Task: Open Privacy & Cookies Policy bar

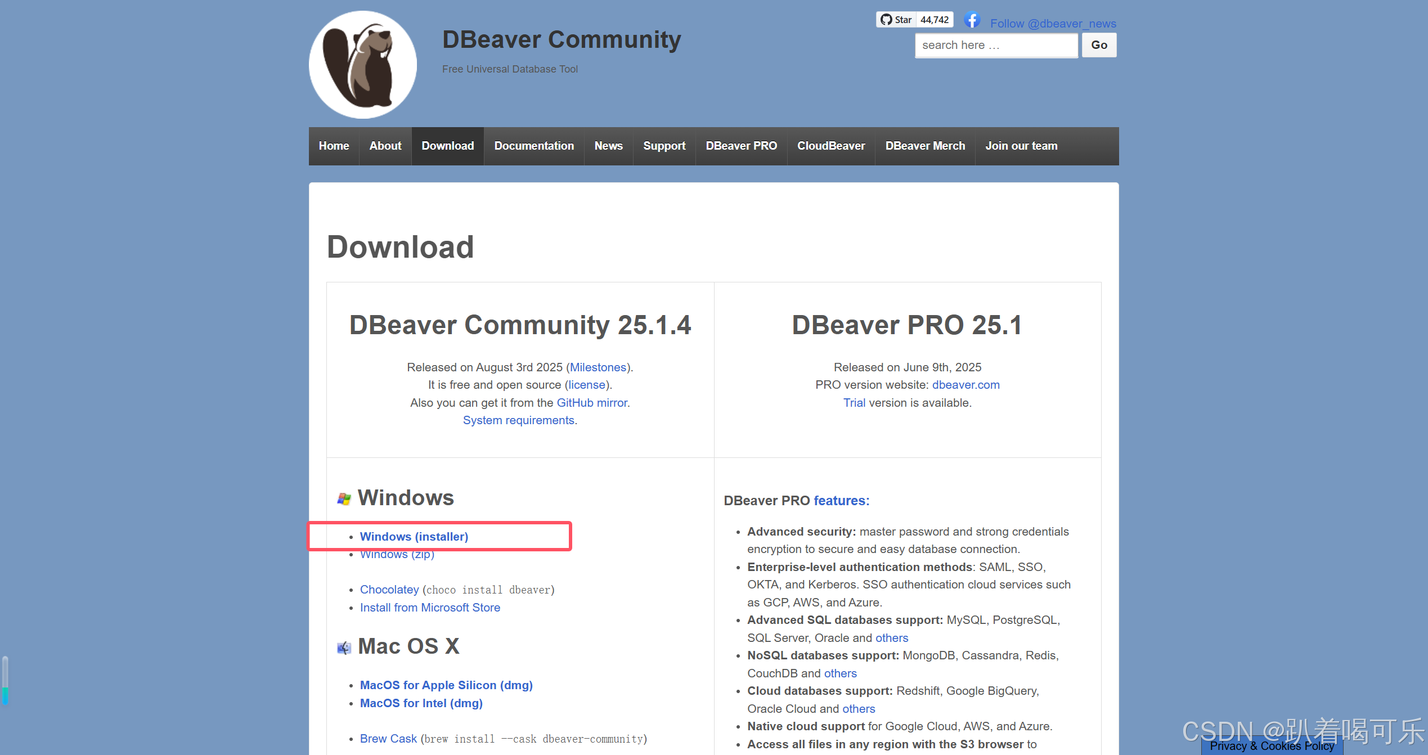Action: (1272, 747)
